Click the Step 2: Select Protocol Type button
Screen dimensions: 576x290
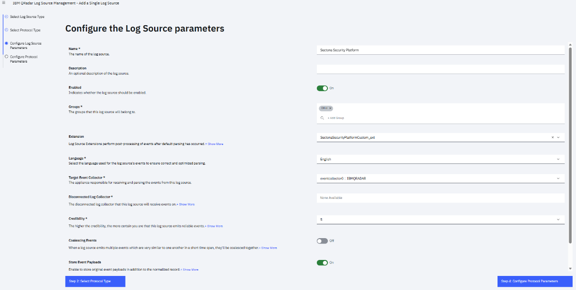tap(95, 281)
